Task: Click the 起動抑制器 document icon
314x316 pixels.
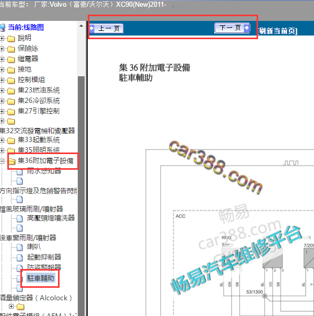Action: [19, 258]
